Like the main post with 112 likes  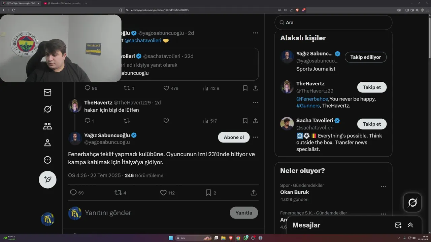163,193
